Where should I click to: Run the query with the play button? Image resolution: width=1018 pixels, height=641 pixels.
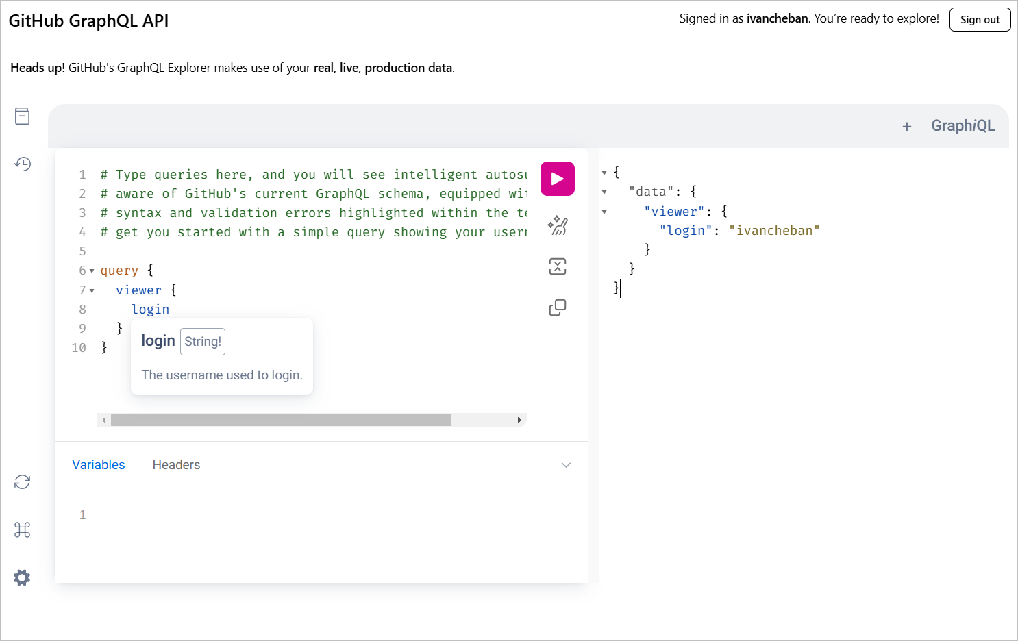point(557,179)
